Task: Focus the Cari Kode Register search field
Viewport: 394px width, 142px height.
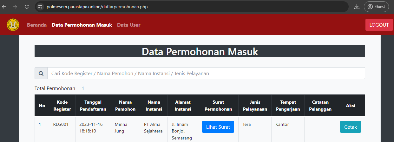Action: 206,73
